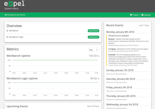This screenshot has height=109, width=155.
Task: Click the Website globe icon
Action: click(x=142, y=15)
